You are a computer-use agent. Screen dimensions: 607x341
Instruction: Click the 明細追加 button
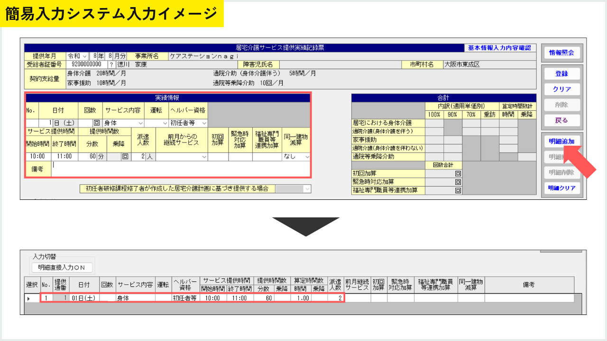click(x=561, y=142)
